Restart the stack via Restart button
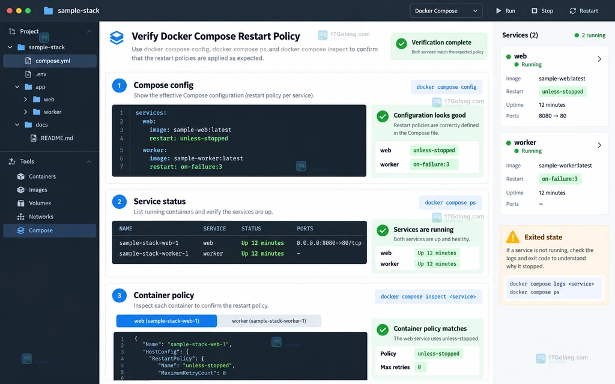 click(x=584, y=11)
